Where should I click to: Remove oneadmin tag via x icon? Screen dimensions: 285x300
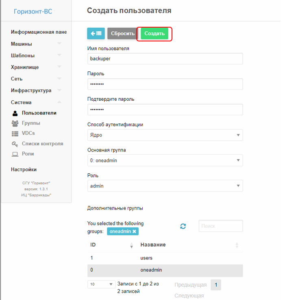point(134,231)
